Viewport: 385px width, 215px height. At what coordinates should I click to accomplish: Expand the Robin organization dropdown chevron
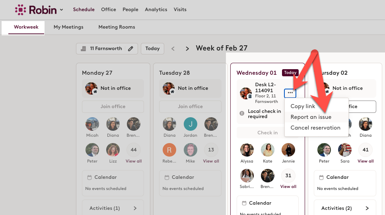pos(61,10)
